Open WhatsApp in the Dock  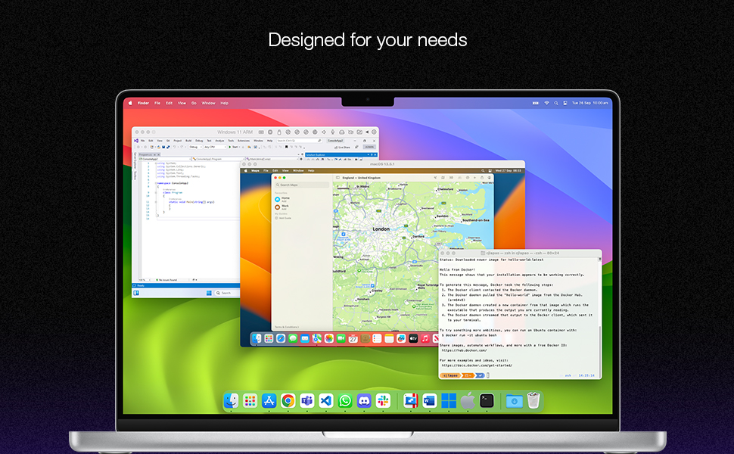pyautogui.click(x=345, y=400)
